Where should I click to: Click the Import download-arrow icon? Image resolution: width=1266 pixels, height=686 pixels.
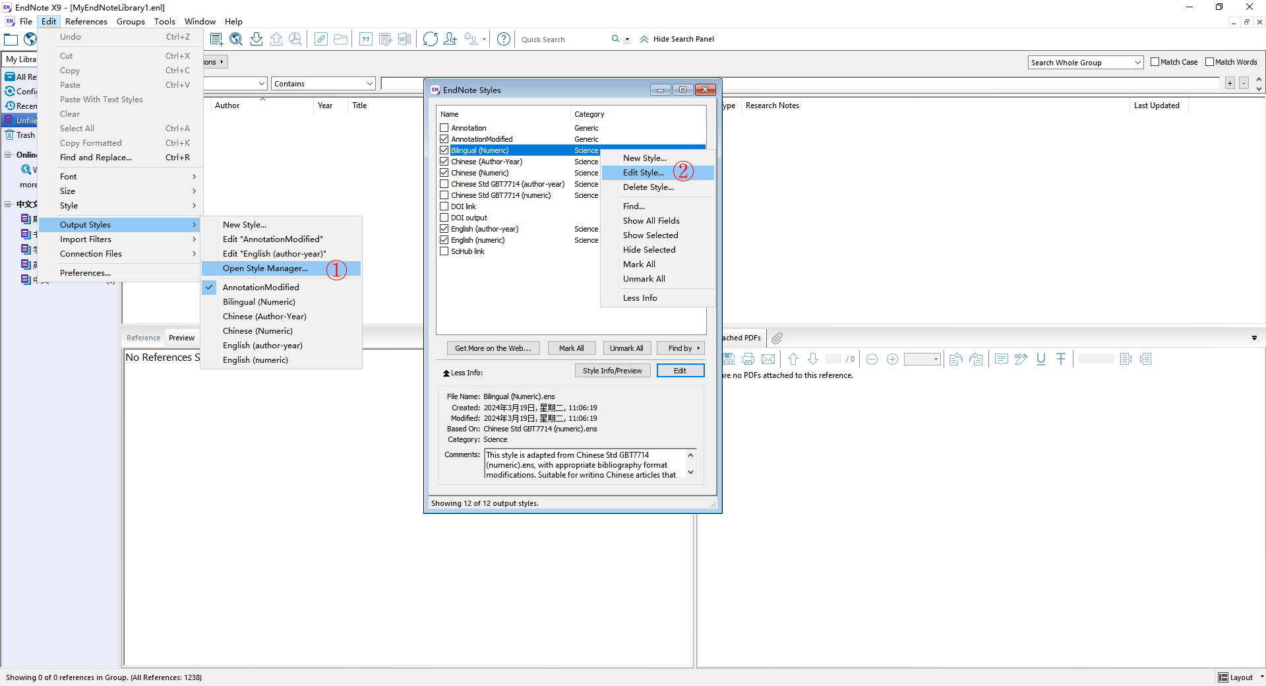(256, 39)
